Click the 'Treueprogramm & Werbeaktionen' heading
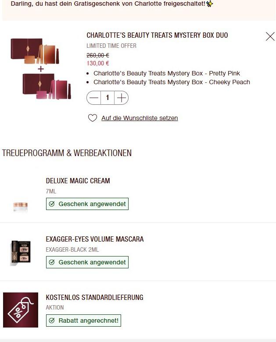 pos(67,153)
